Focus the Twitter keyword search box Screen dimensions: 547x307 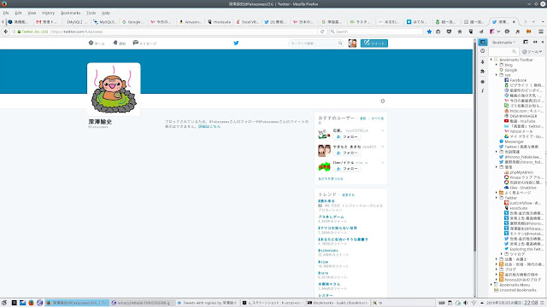pyautogui.click(x=316, y=43)
